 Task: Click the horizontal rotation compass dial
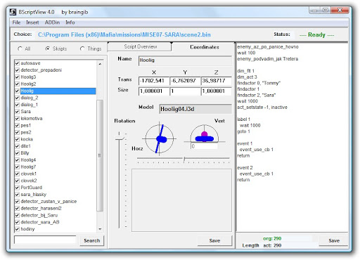160,138
